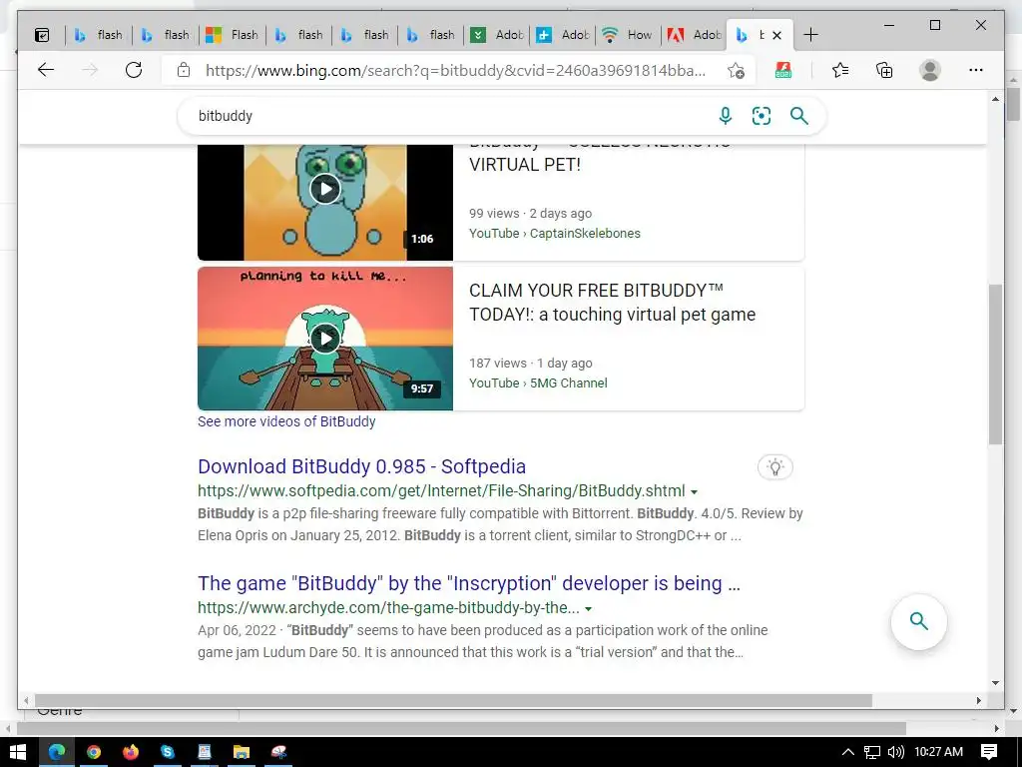1022x767 pixels.
Task: Click the 5MG Channel source text
Action: point(568,383)
